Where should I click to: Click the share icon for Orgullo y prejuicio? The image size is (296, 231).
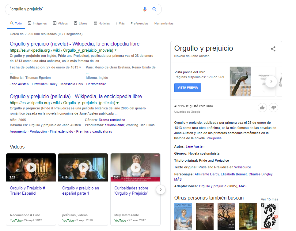(273, 49)
